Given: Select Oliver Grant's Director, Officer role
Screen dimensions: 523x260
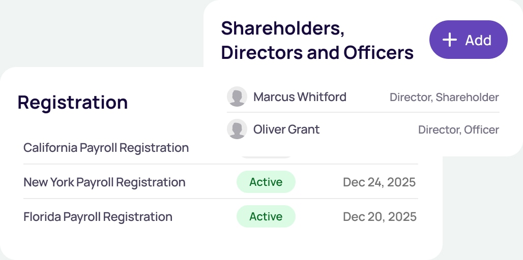Looking at the screenshot, I should click(x=458, y=130).
